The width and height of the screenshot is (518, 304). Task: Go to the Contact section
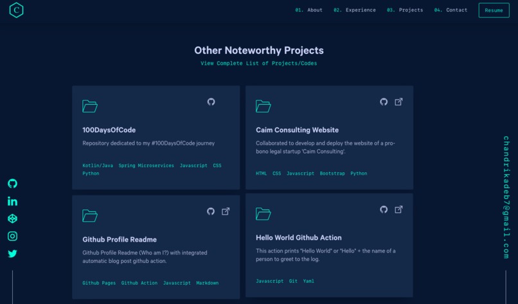tap(451, 10)
